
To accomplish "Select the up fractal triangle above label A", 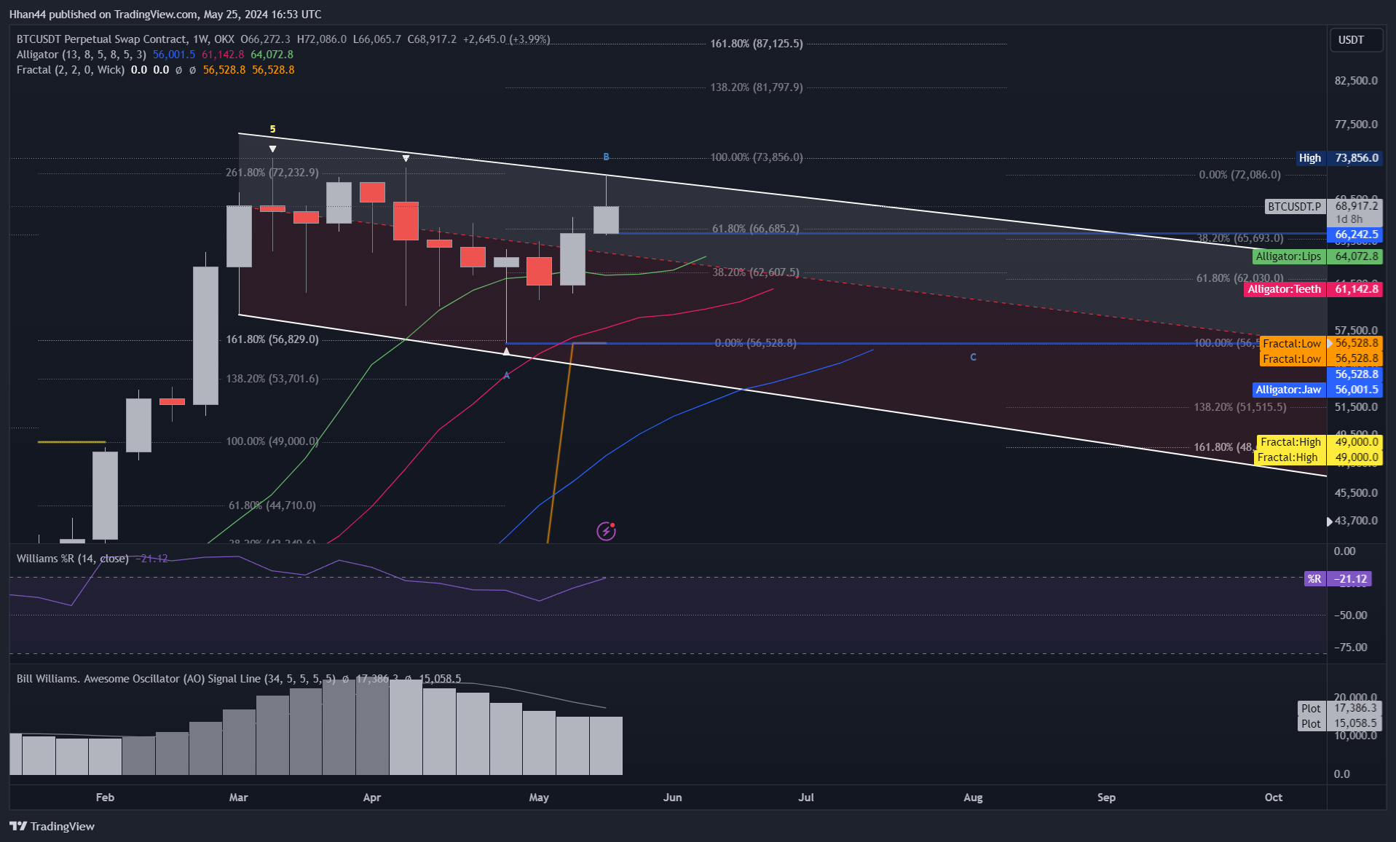I will (x=507, y=352).
